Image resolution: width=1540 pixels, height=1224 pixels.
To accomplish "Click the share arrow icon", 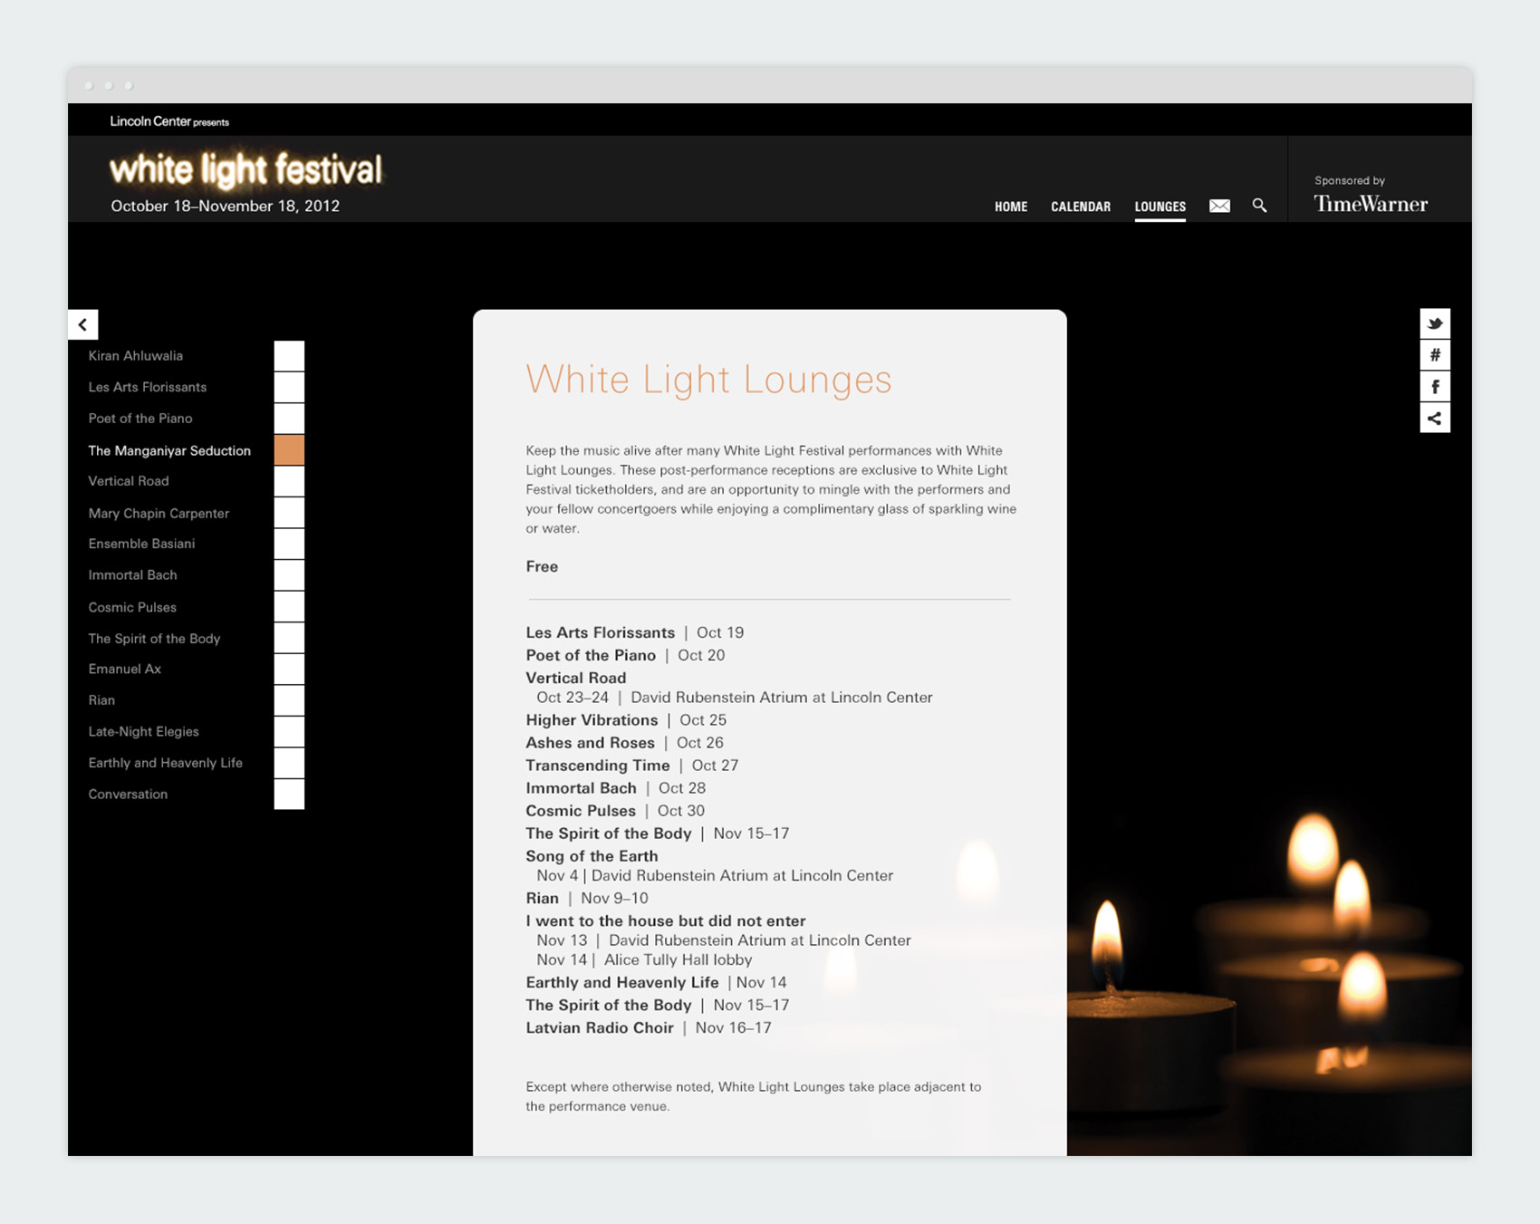I will pos(1435,419).
